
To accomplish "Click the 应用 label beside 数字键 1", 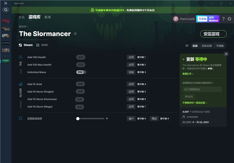I will click(x=131, y=57).
